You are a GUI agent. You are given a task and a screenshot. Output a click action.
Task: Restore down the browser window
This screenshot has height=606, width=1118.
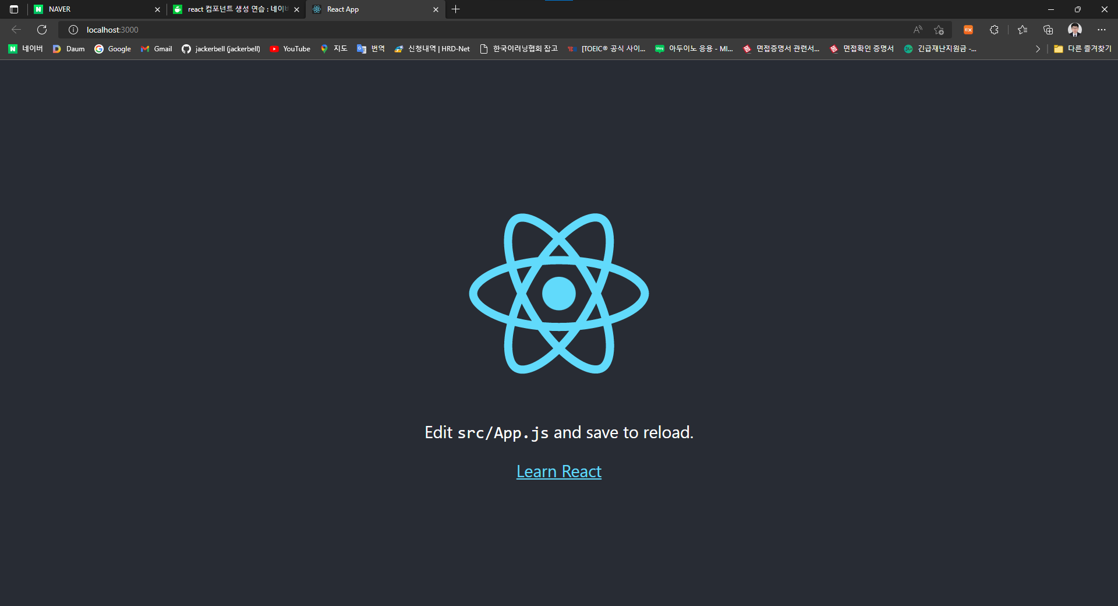[1078, 9]
